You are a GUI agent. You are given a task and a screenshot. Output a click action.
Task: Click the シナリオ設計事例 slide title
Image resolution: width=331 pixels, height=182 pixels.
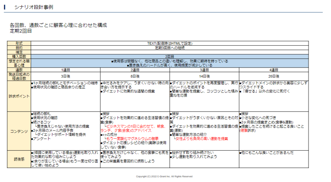33,7
